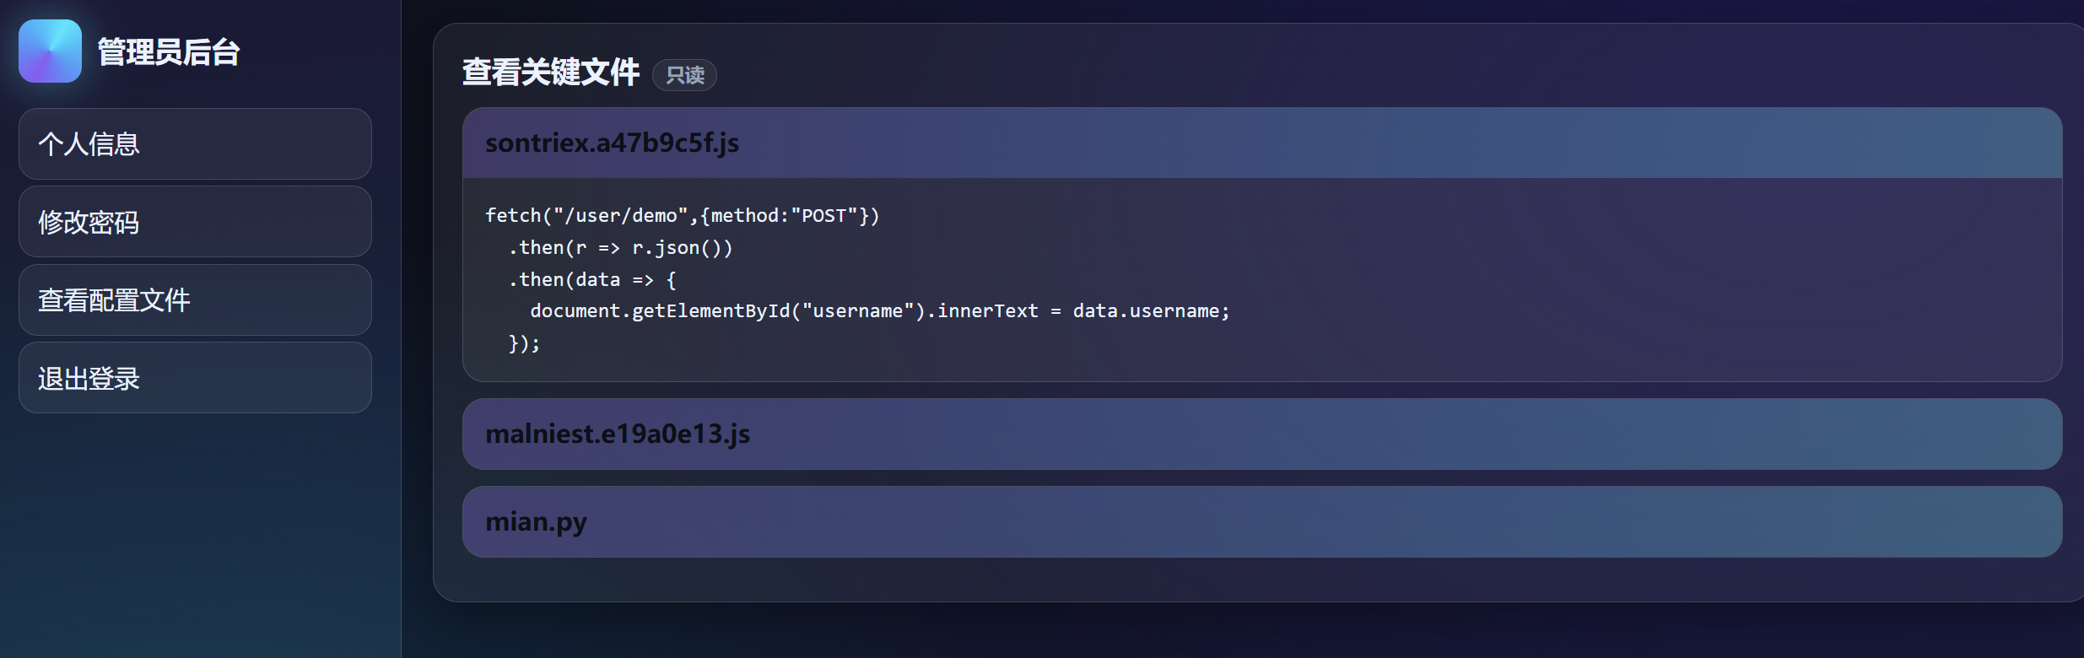
Task: Click the "POST" method string in code
Action: point(823,216)
